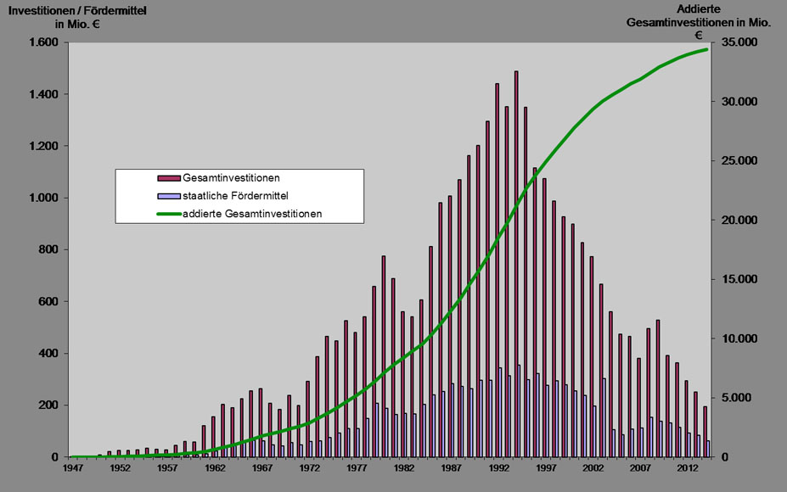
Task: Click the blue staatliche Fördermittel legend swatch
Action: coord(169,196)
